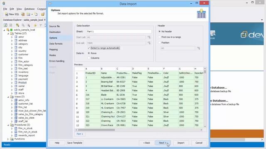Click the Part 1 sheet tab below preview
266x149 pixels.
(80, 134)
